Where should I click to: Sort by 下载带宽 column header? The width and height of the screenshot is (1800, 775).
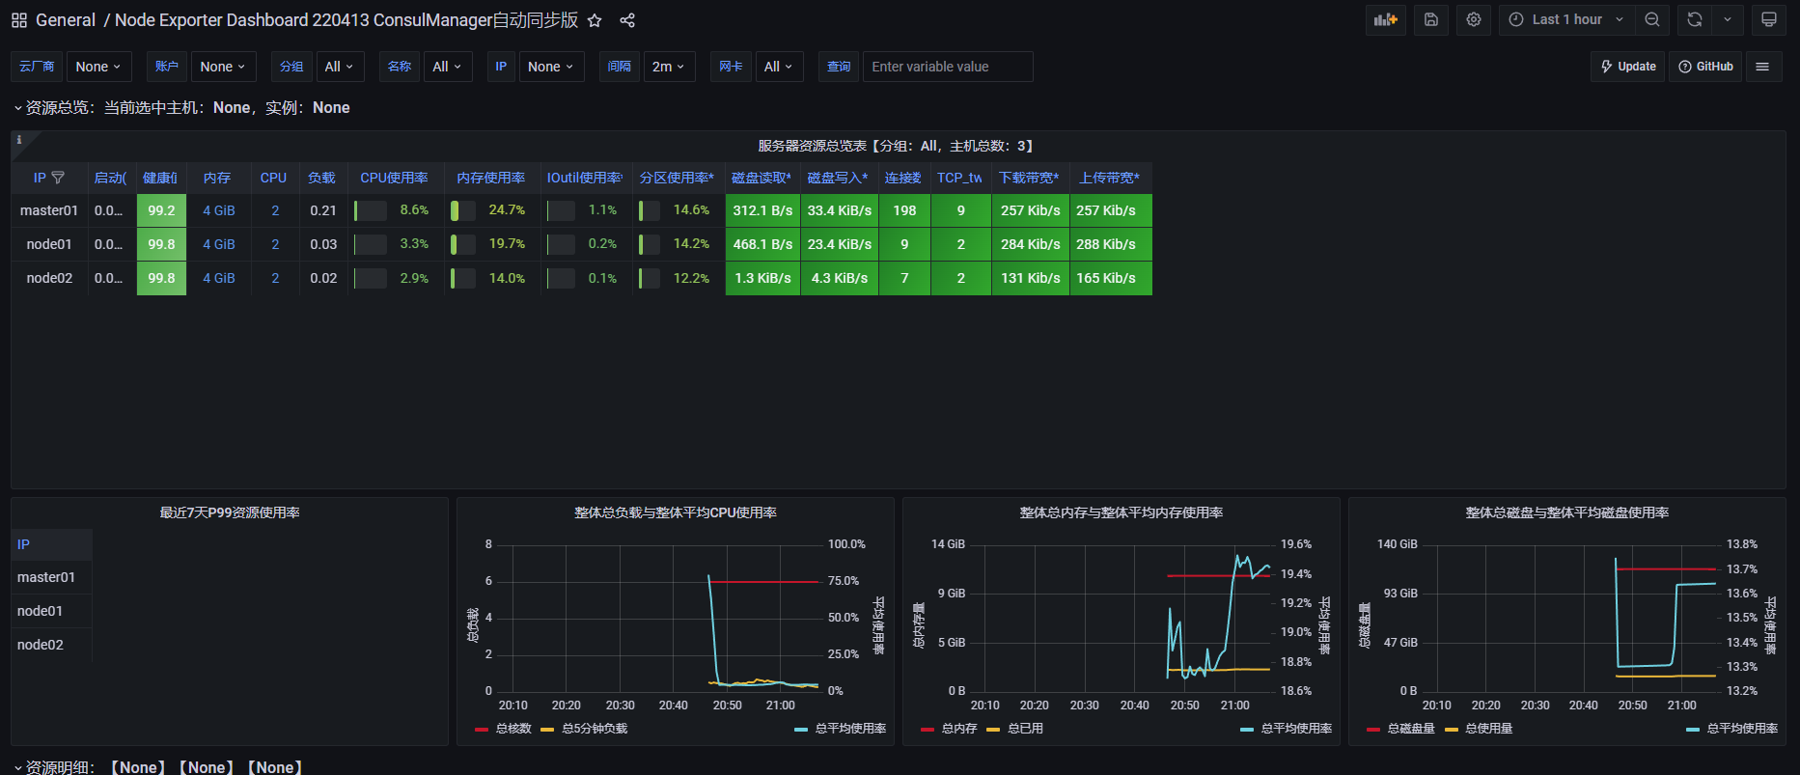coord(1029,178)
